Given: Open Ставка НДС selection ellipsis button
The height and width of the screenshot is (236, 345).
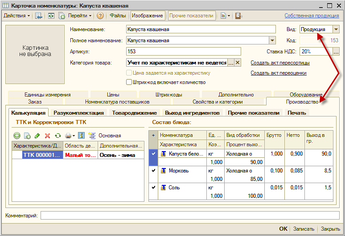Looking at the screenshot, I should (x=336, y=52).
